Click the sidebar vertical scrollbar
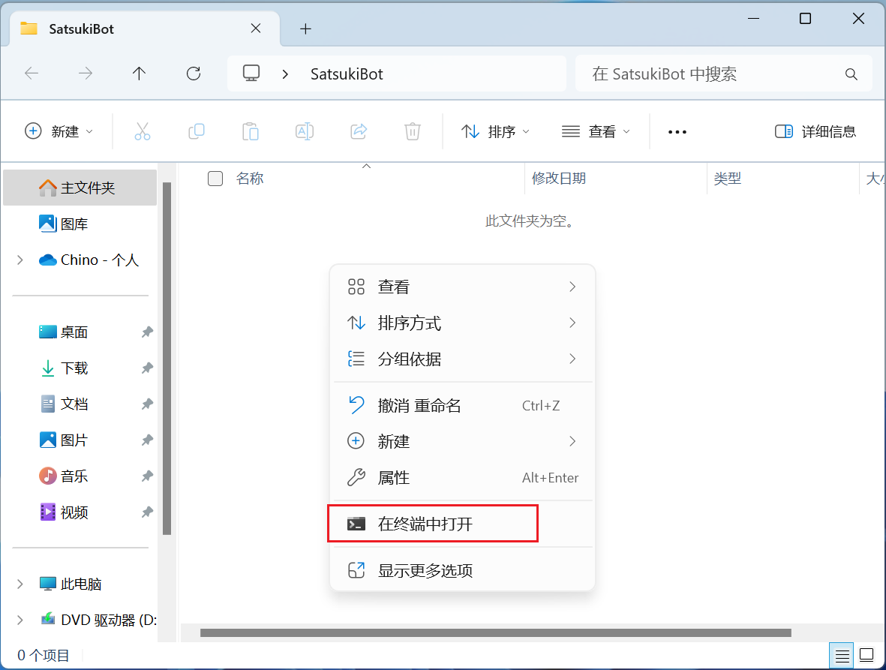Viewport: 886px width, 670px height. point(167,358)
